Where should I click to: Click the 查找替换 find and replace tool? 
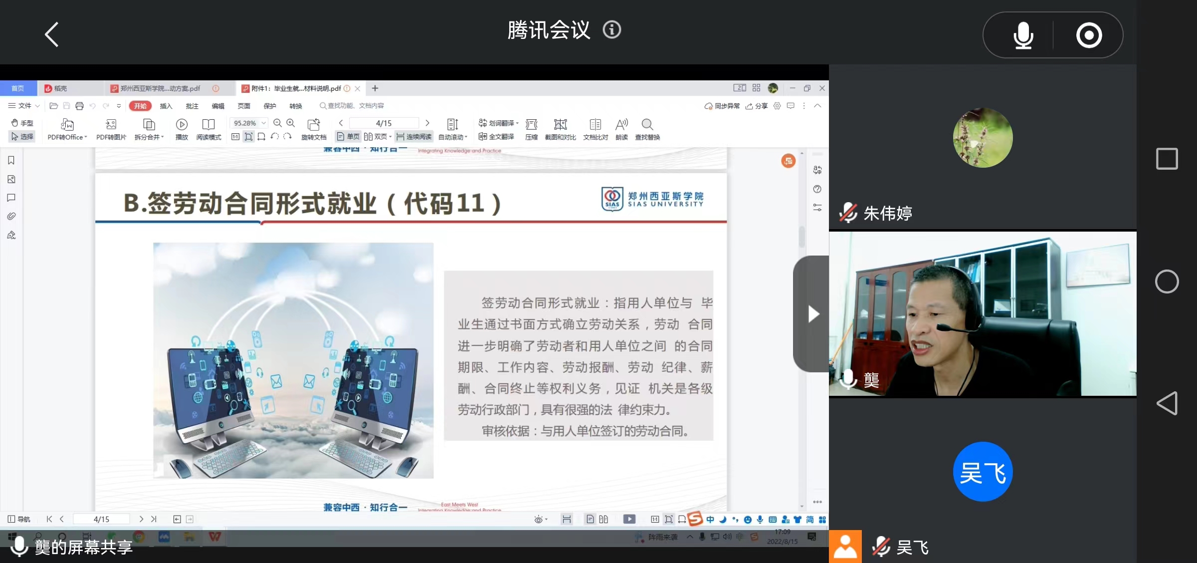[x=647, y=130]
